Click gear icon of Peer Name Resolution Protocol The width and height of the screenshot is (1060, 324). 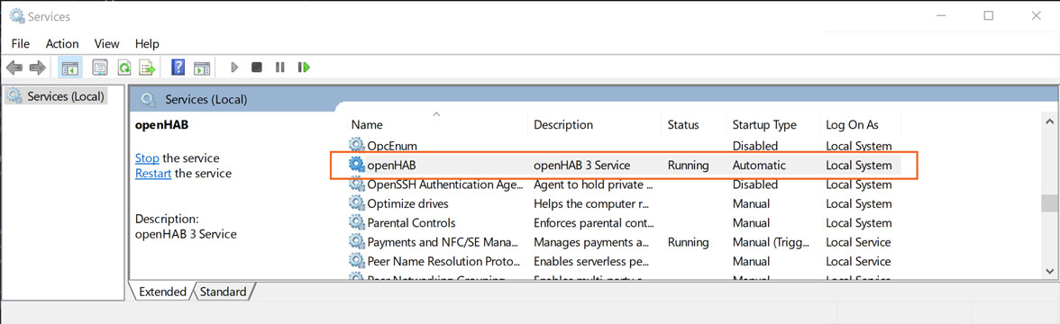[356, 261]
